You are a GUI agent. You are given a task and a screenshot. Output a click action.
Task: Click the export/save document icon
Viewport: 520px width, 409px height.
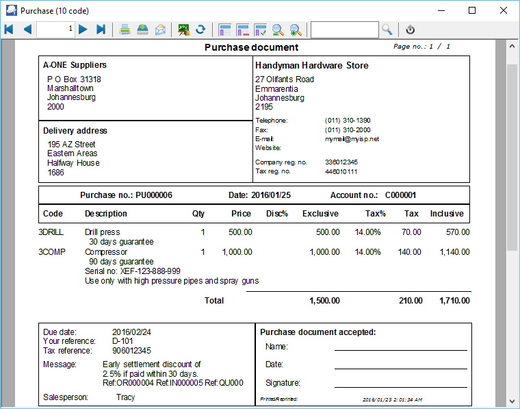(142, 29)
